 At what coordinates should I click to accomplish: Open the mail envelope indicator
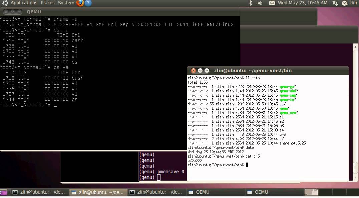[x=272, y=3]
